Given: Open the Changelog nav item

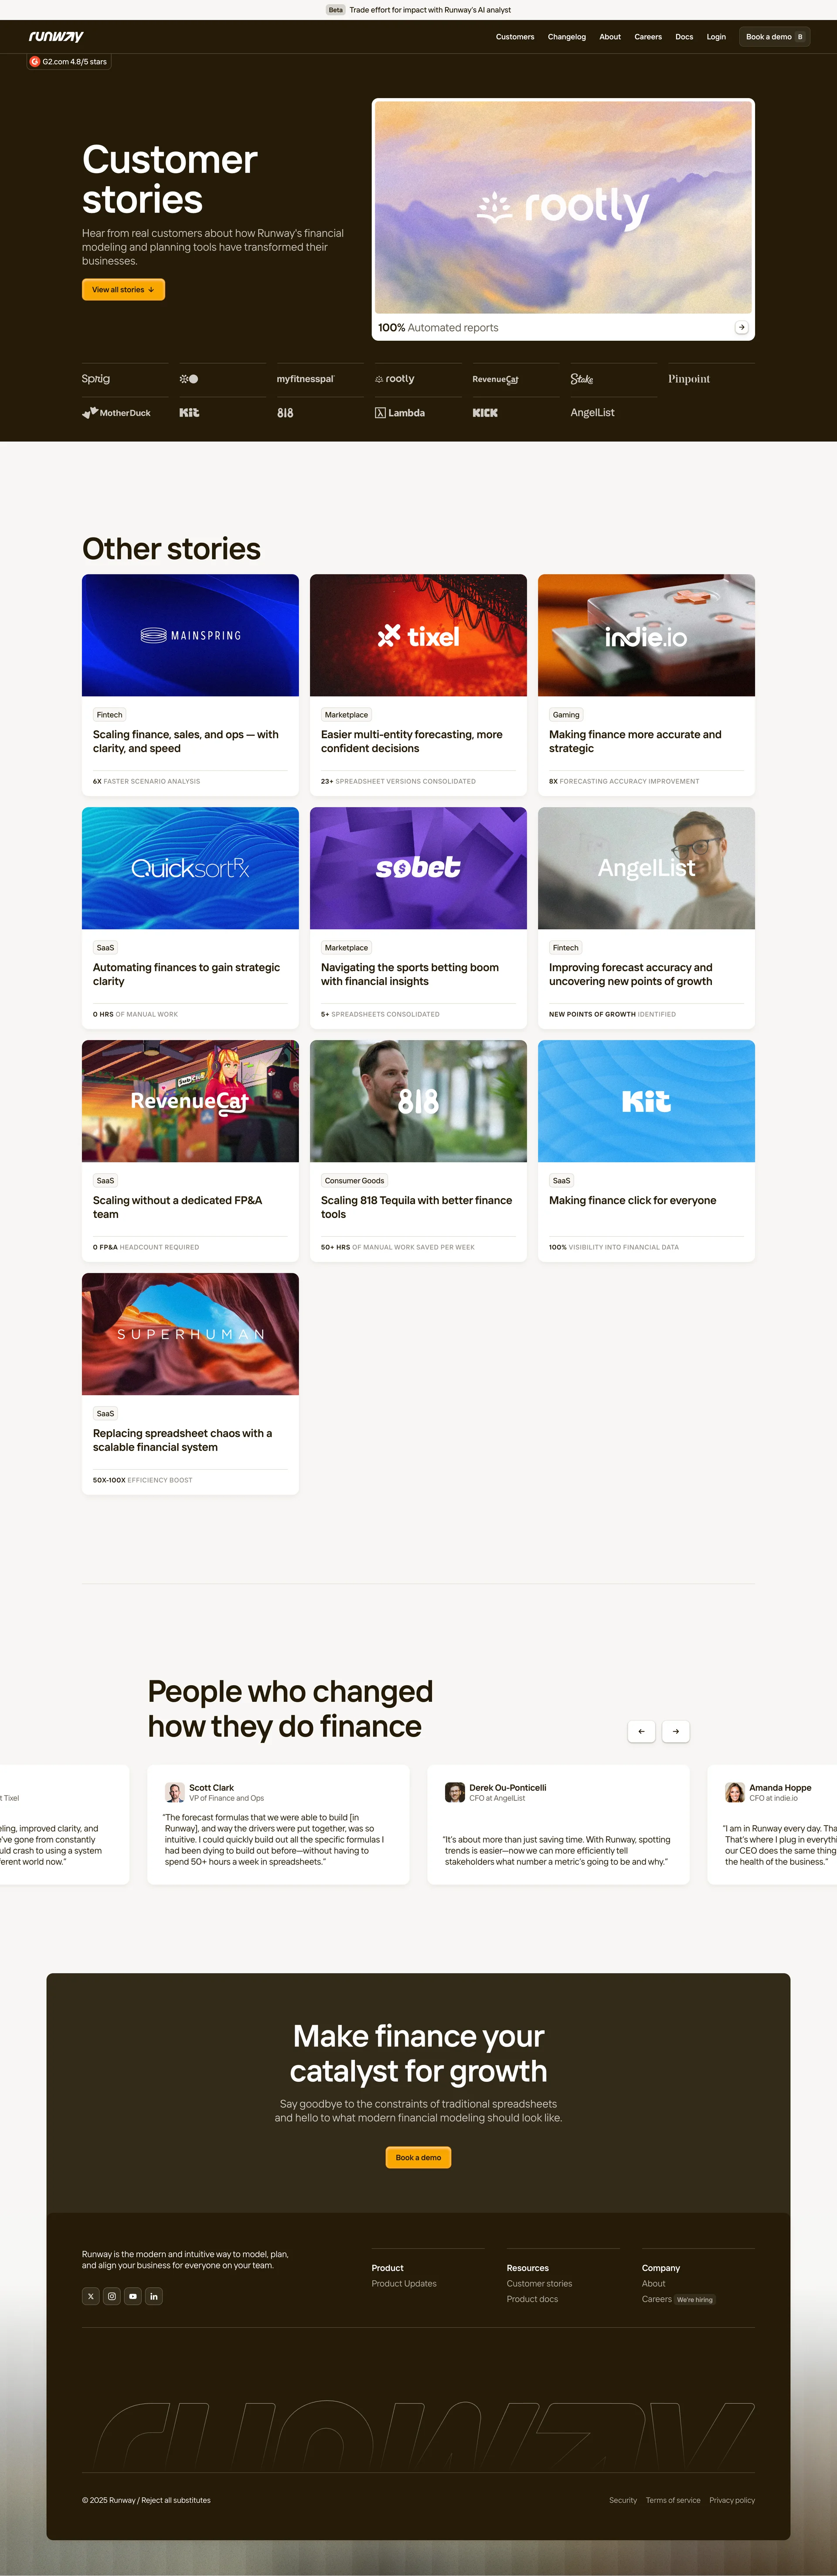Looking at the screenshot, I should point(566,37).
